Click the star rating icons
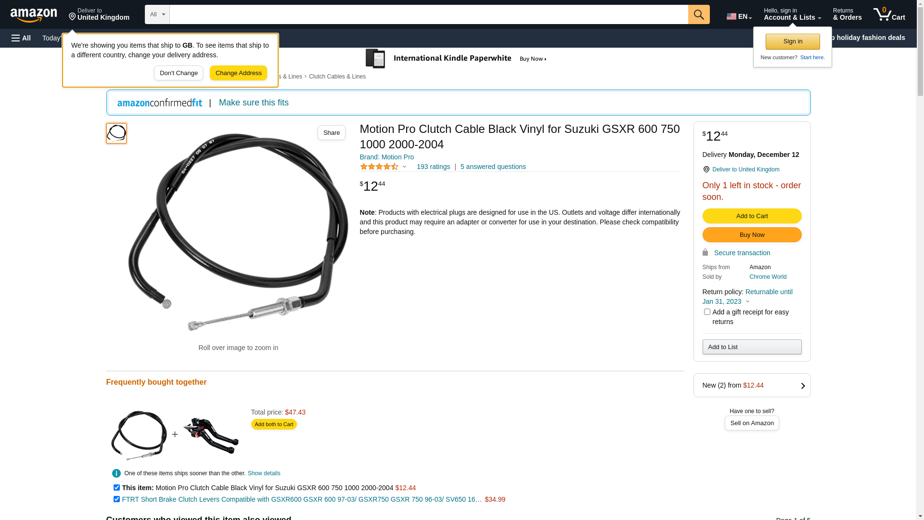This screenshot has width=924, height=520. click(x=379, y=167)
